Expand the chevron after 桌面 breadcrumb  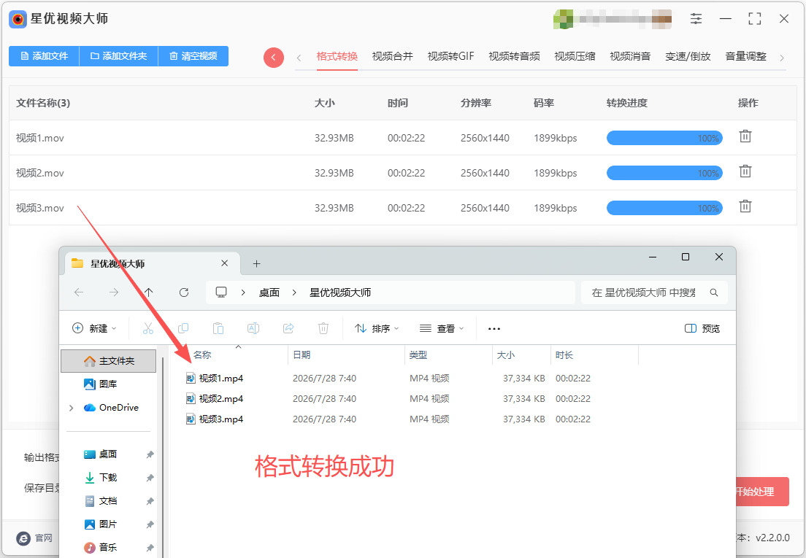tap(294, 292)
